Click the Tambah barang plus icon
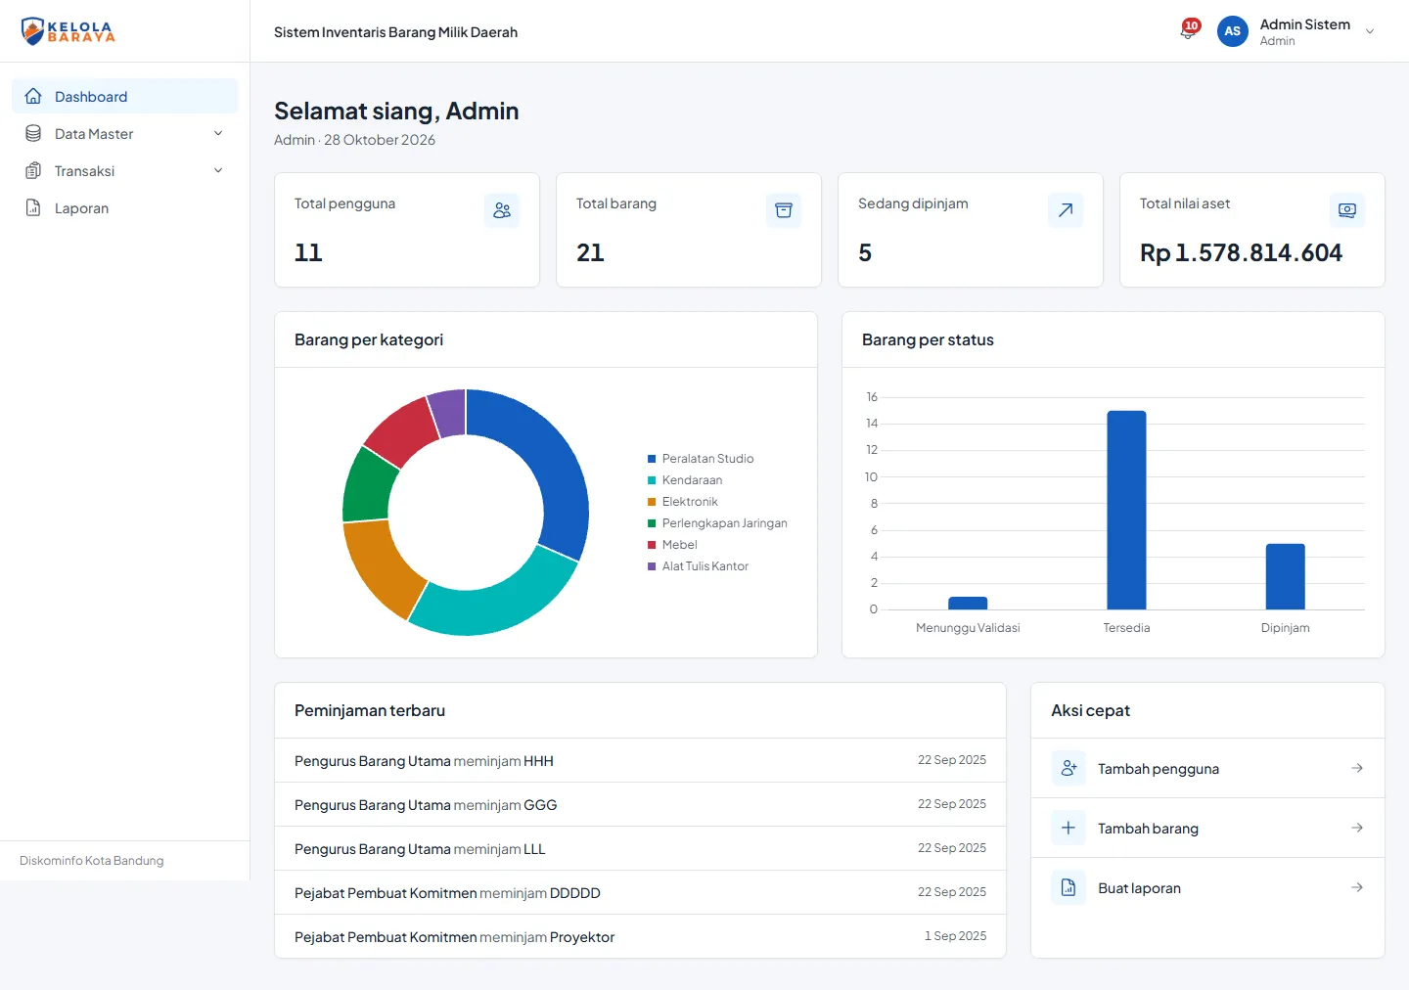The image size is (1409, 990). (1068, 828)
